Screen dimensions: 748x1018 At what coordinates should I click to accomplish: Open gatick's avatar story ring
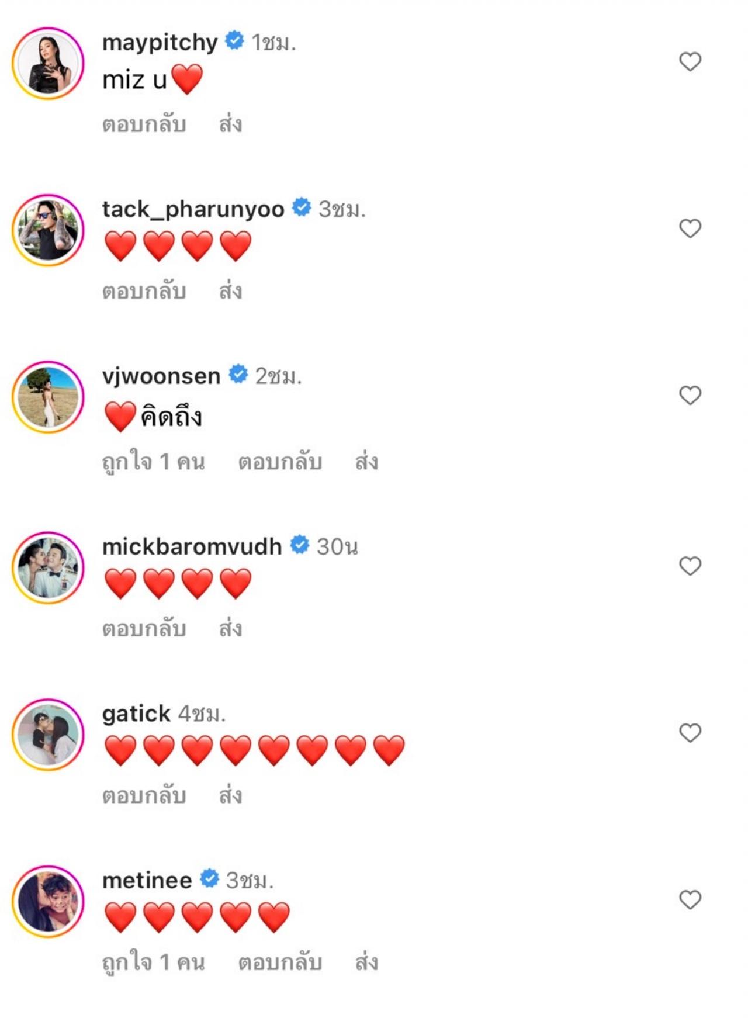tap(49, 735)
